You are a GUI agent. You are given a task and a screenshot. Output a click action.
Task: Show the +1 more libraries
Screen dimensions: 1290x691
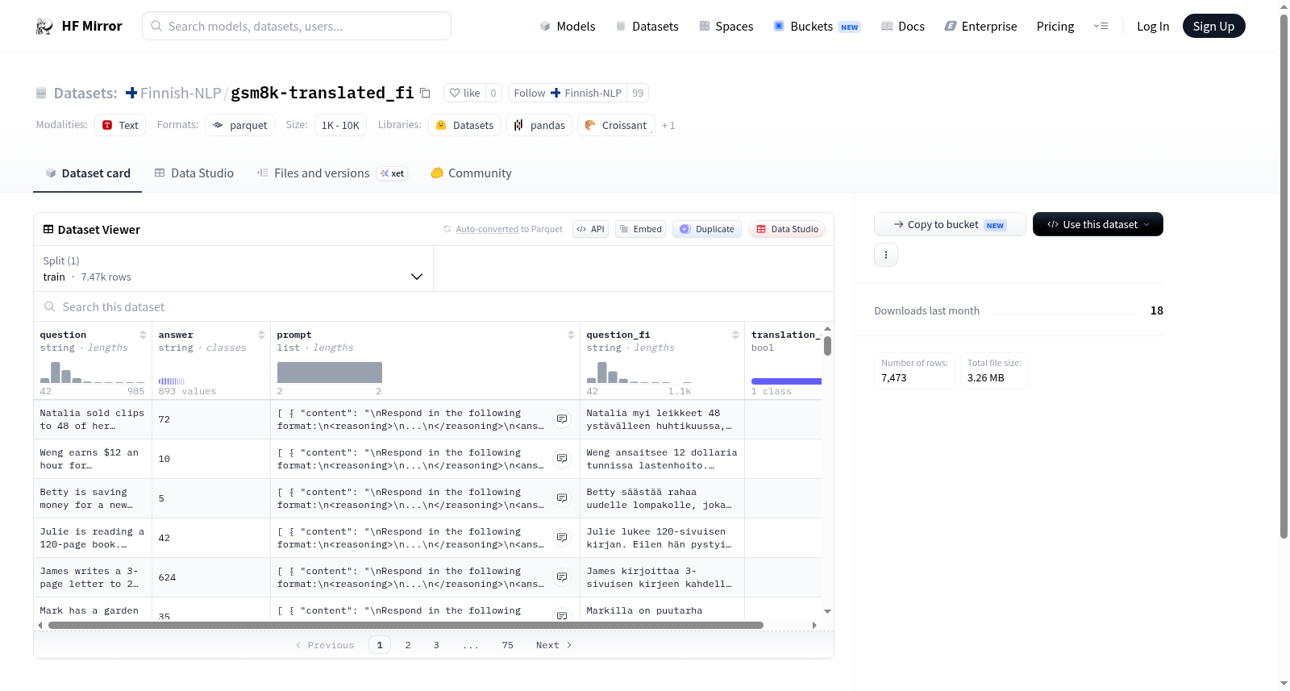(x=668, y=126)
